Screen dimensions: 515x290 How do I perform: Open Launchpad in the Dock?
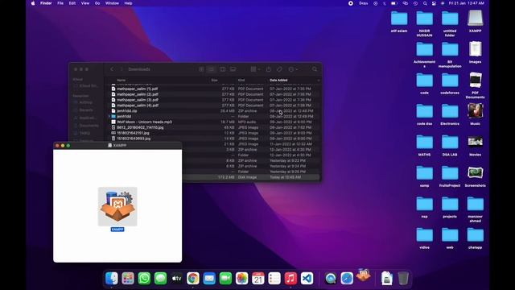pos(128,279)
